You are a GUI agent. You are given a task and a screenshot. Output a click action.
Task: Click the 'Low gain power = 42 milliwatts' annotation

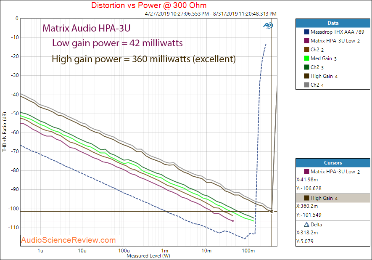coord(117,43)
